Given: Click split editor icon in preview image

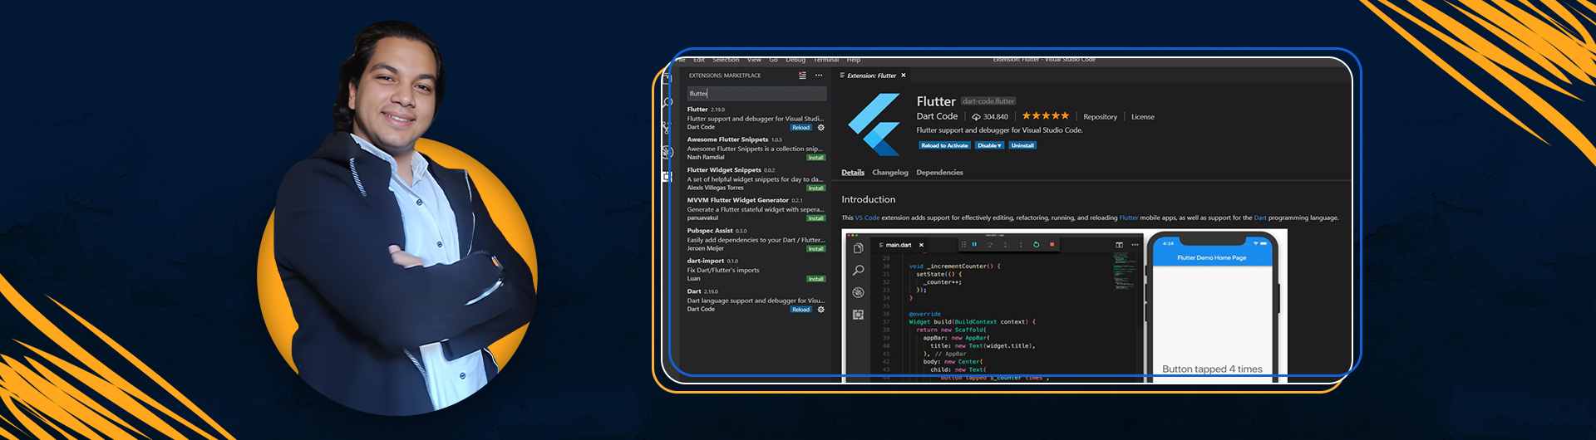Looking at the screenshot, I should [x=1119, y=245].
